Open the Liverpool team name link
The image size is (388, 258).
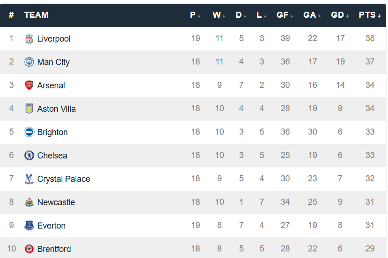(x=54, y=39)
